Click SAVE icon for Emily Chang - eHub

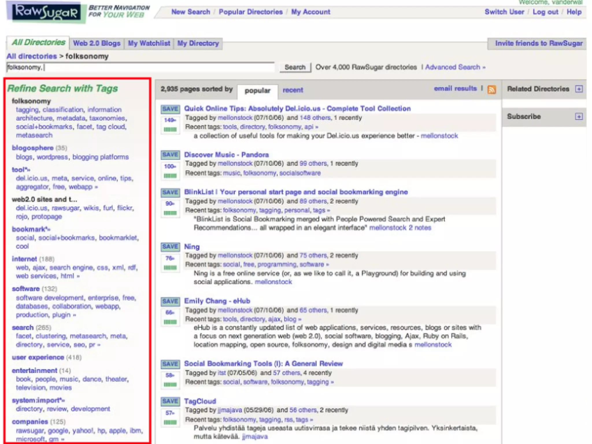coord(170,301)
